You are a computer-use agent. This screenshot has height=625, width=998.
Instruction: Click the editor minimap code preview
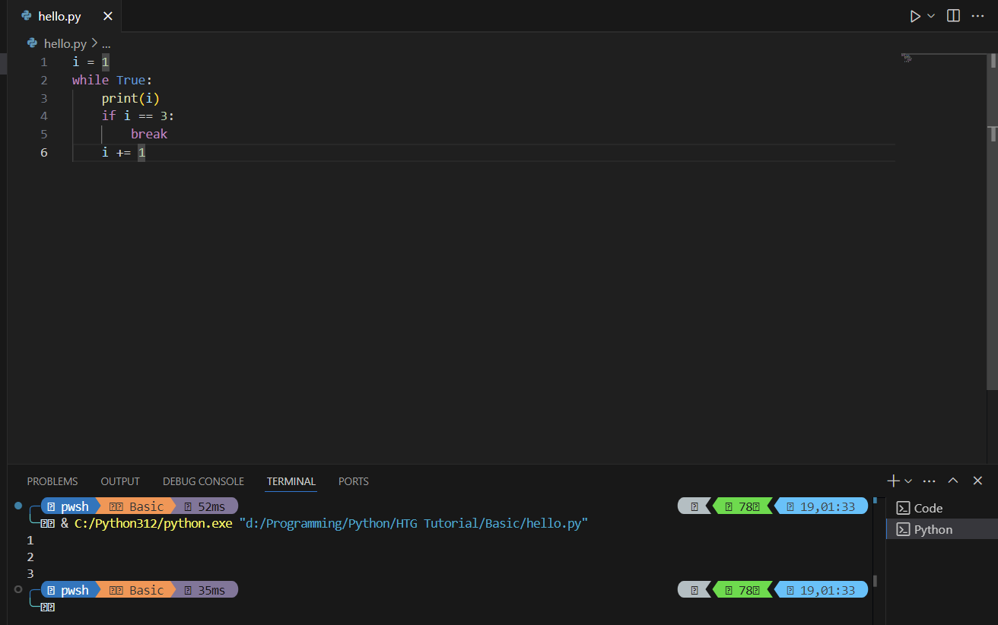click(x=907, y=58)
